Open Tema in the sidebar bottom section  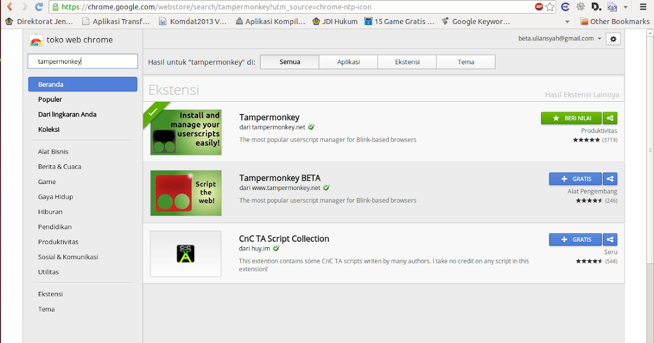coord(46,309)
